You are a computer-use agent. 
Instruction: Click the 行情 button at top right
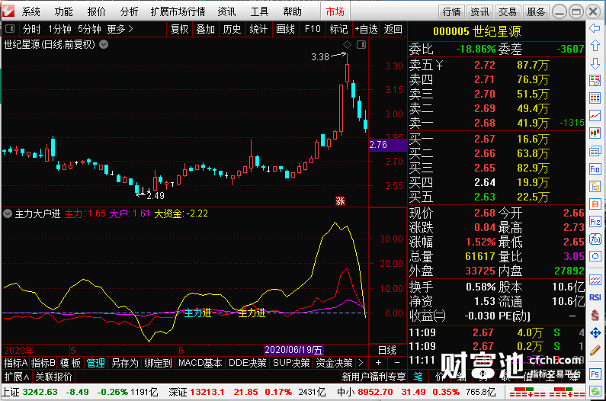451,12
